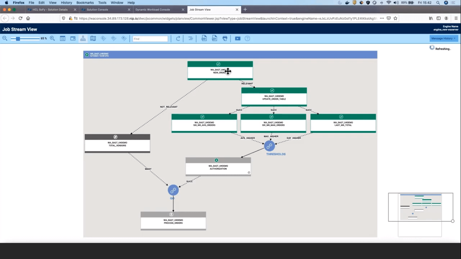Open the help question mark icon

tap(247, 39)
